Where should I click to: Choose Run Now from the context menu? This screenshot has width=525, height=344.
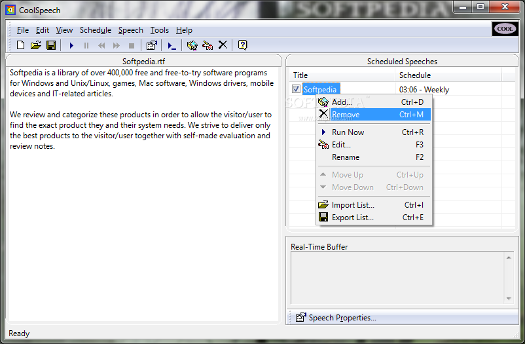tap(374, 132)
